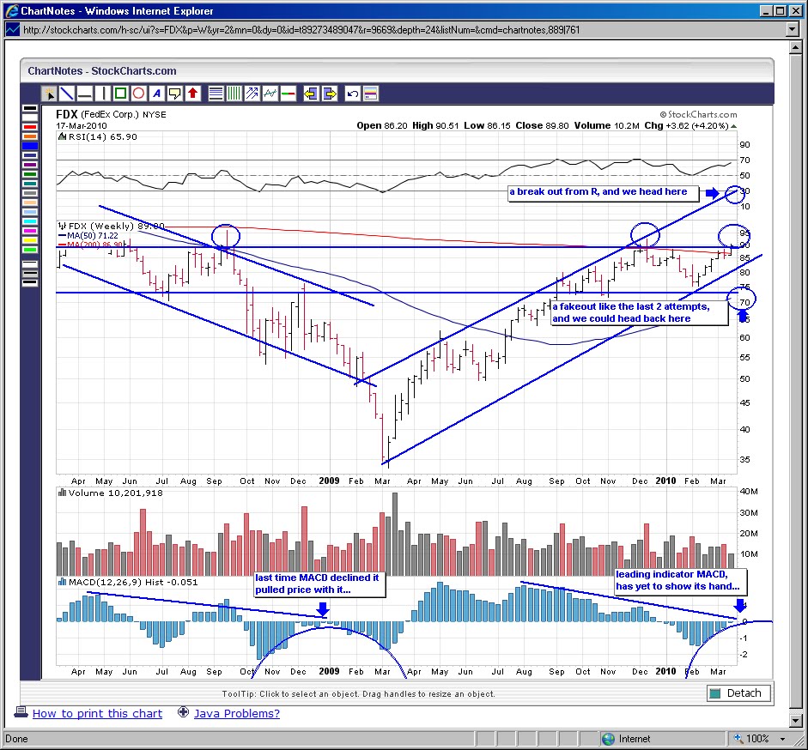Select the red circle ellipse tool
Image resolution: width=808 pixels, height=750 pixels.
pos(138,94)
